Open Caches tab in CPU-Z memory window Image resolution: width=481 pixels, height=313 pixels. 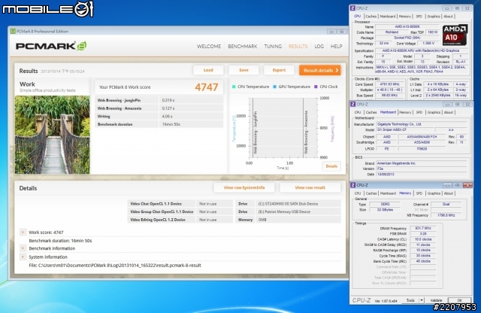371,193
